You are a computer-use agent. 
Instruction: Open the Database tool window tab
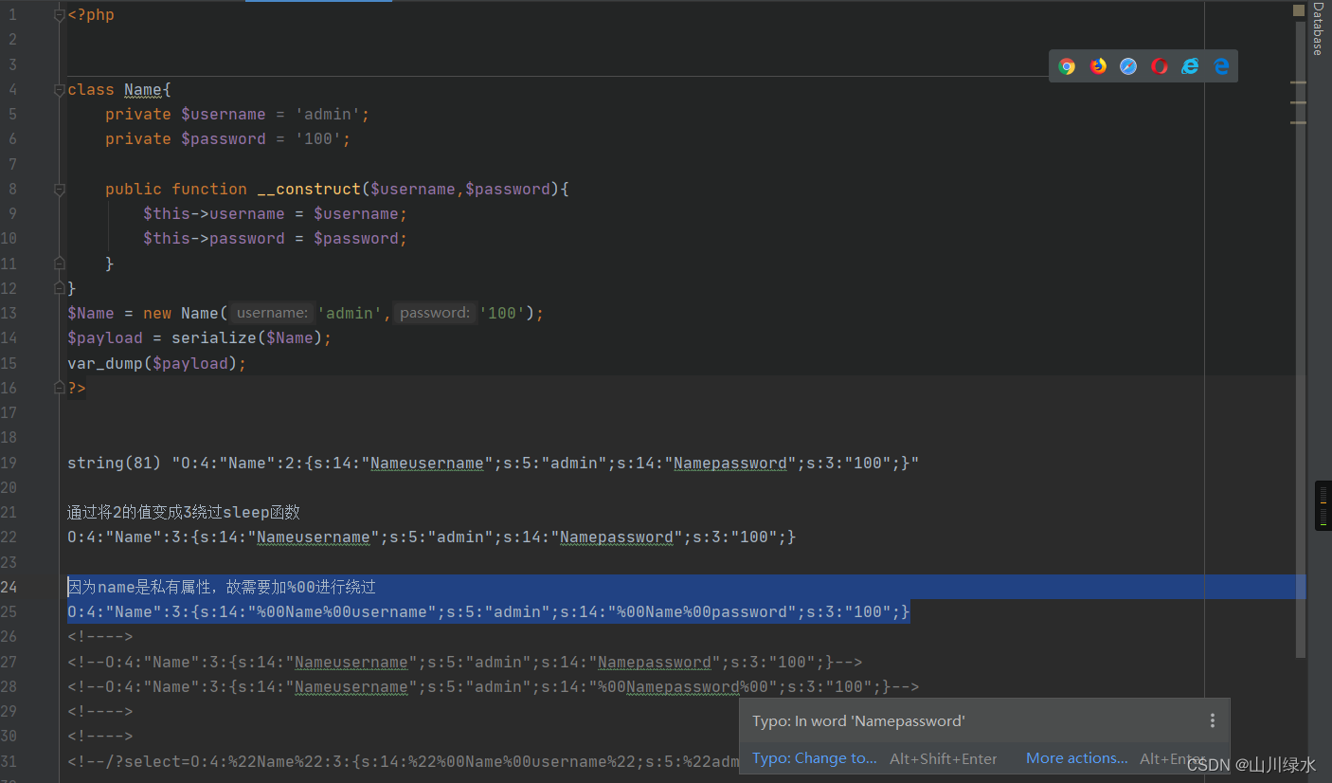click(x=1318, y=28)
